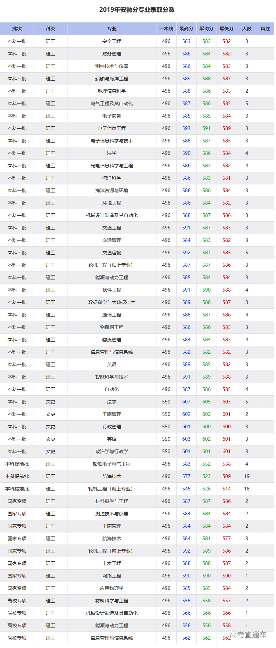
Task: Select the 专业 column header
Action: click(111, 29)
